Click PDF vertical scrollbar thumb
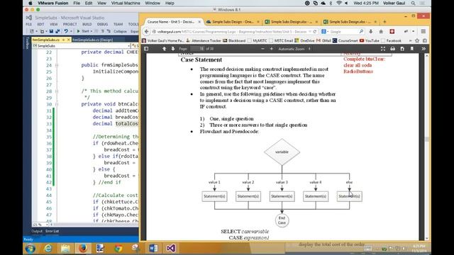This screenshot has height=255, width=454. click(x=427, y=139)
